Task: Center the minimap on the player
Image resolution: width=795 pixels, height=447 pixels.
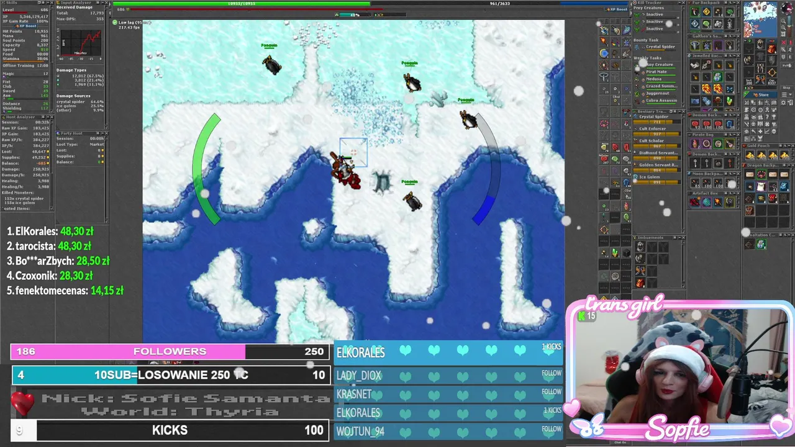Action: point(783,34)
